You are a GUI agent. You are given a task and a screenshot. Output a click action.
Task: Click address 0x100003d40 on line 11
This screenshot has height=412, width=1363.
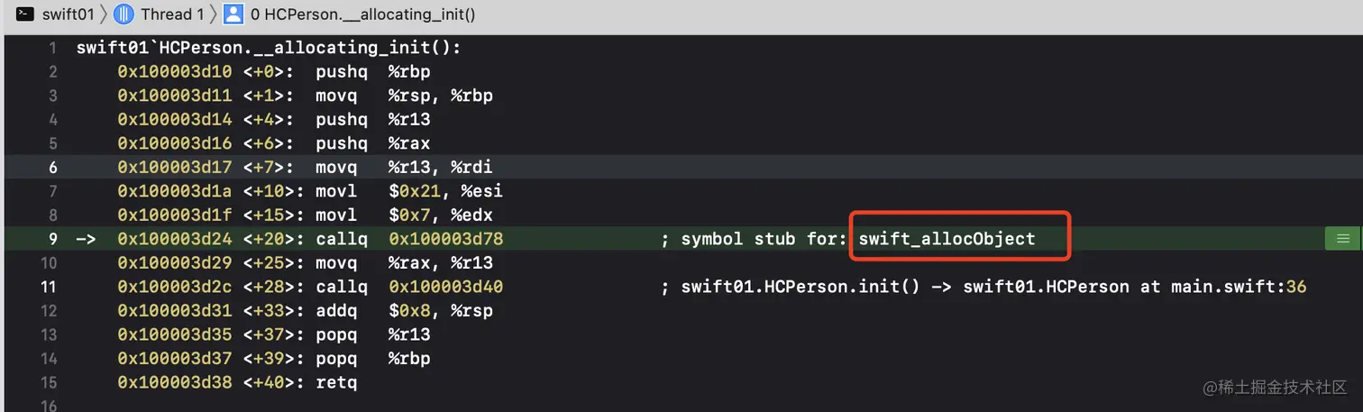(x=445, y=287)
